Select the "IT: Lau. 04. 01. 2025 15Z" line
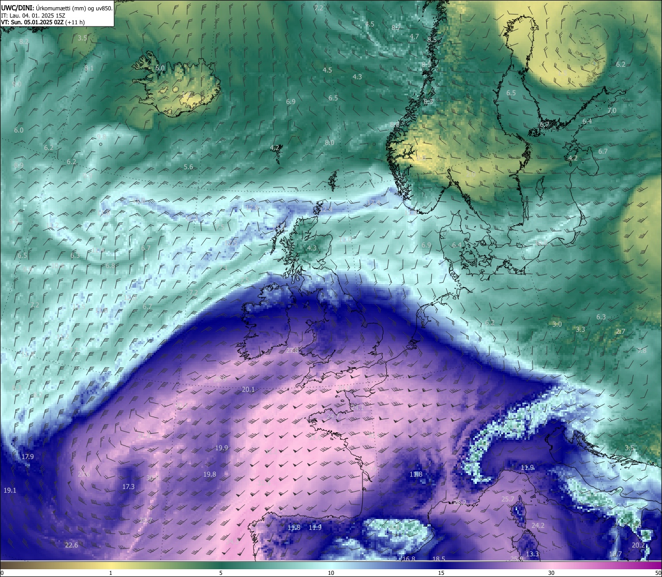The image size is (662, 577). pos(33,16)
